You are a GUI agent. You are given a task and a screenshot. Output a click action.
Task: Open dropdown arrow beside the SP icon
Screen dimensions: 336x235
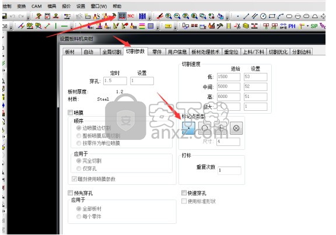308,26
